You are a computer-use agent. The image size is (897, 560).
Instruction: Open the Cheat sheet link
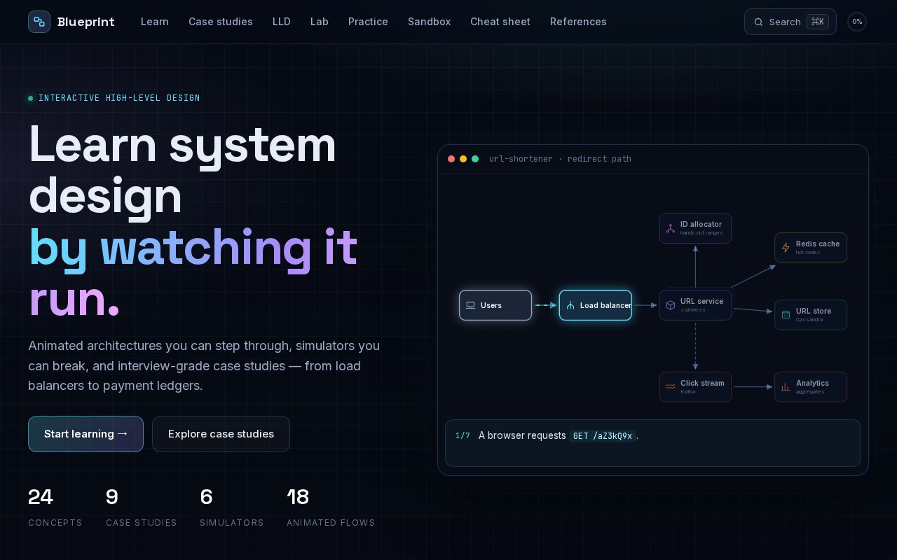(x=500, y=22)
